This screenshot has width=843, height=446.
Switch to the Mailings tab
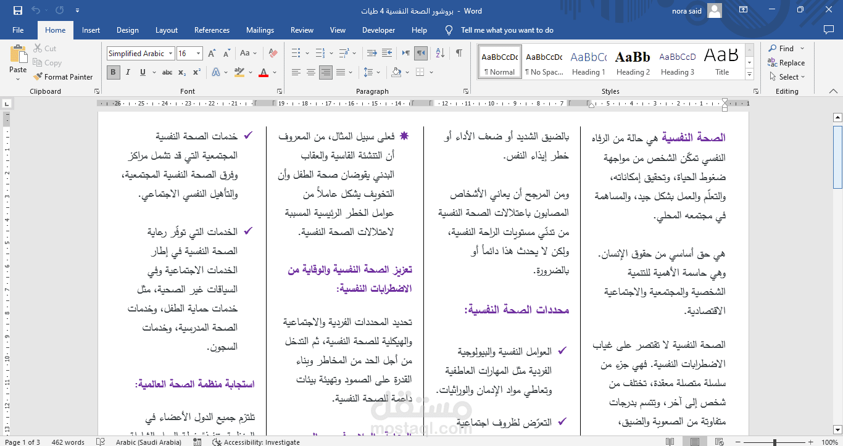coord(260,30)
